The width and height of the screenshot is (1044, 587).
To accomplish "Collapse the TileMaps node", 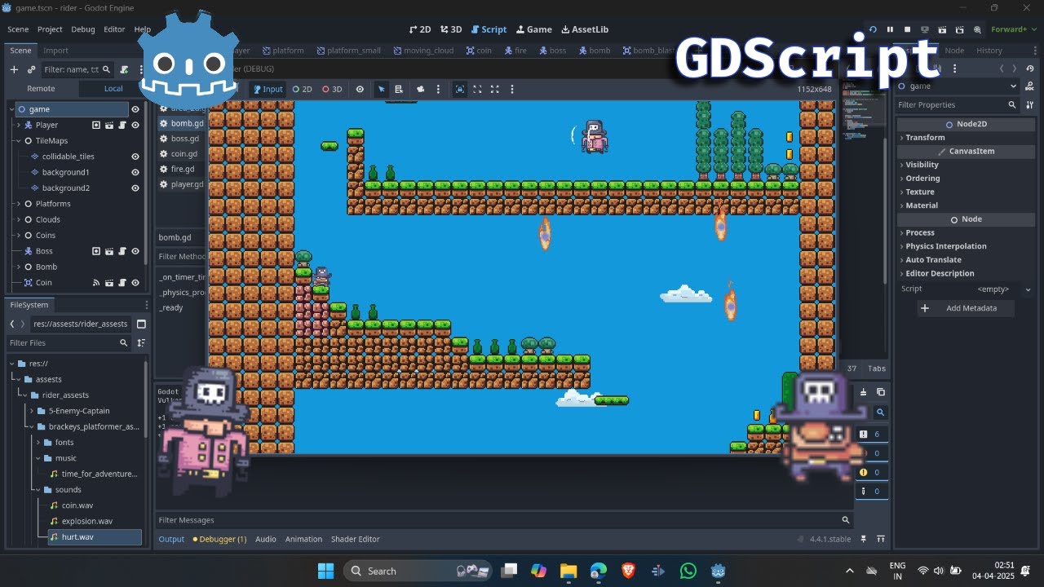I will point(19,141).
